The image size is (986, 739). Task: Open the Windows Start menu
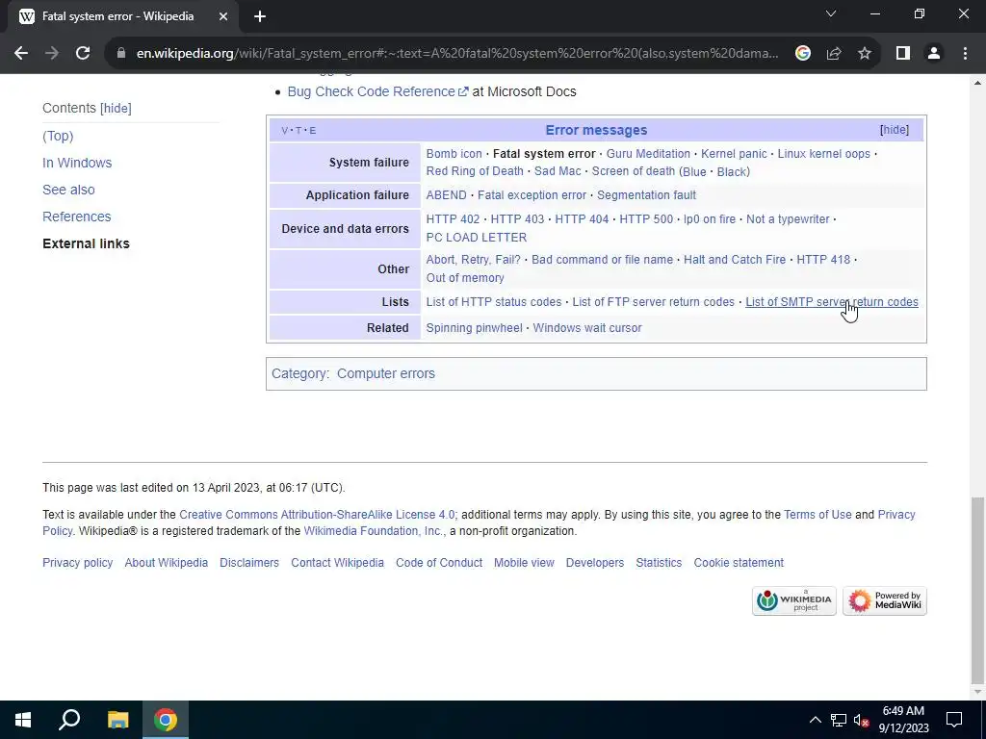pyautogui.click(x=23, y=720)
